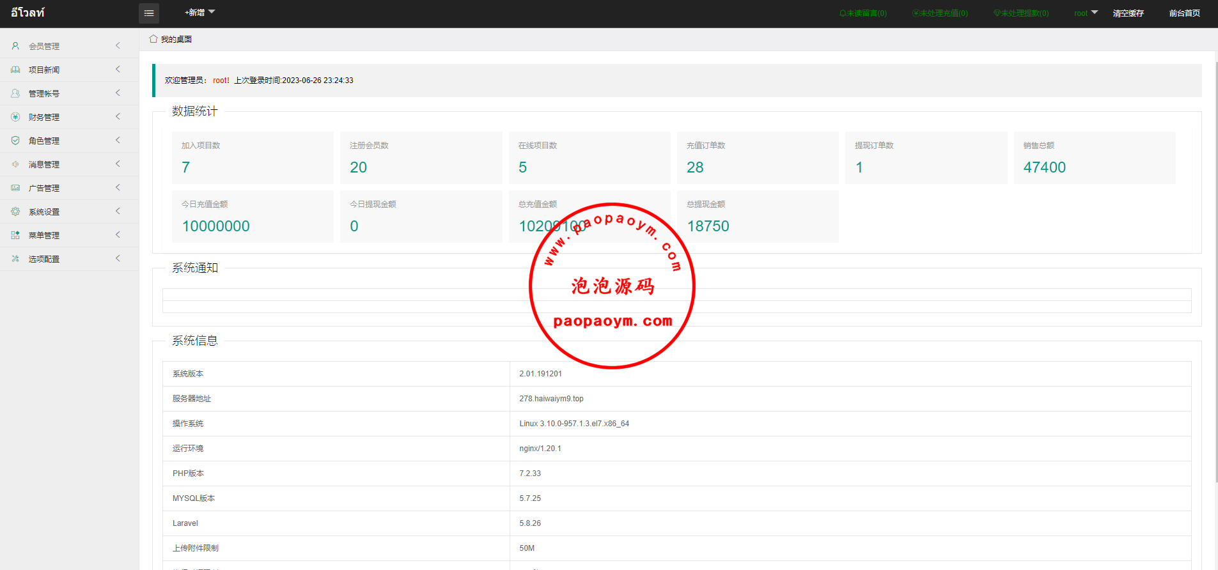Expand the 选项配置 sidebar chevron
Viewport: 1218px width, 570px height.
(118, 259)
